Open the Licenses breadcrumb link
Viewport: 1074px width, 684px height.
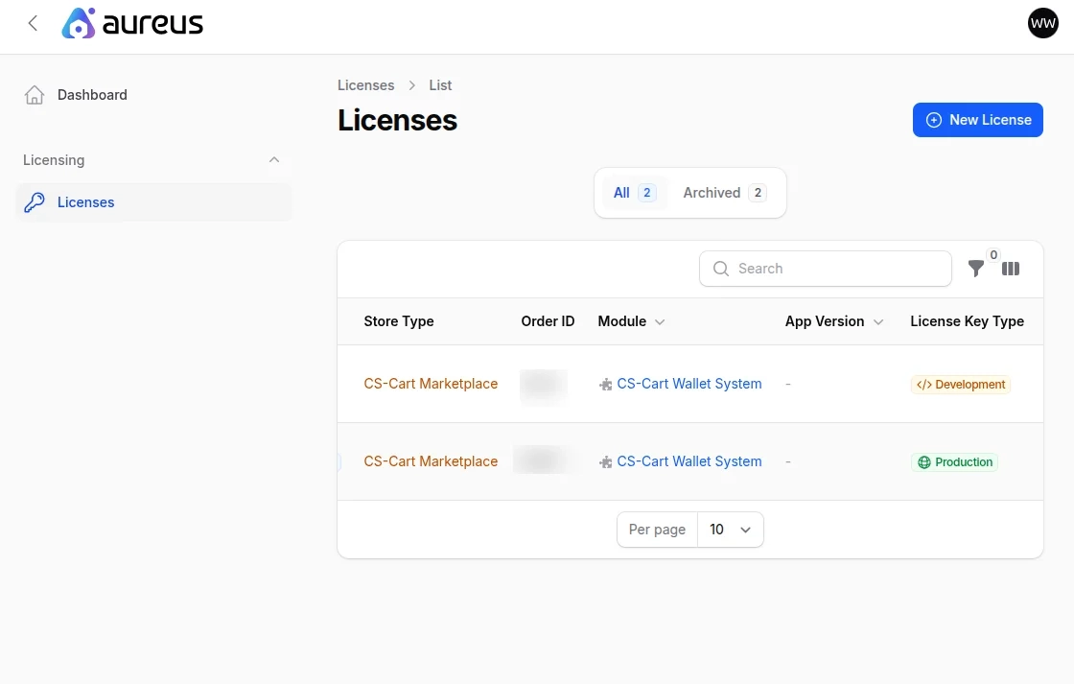365,84
